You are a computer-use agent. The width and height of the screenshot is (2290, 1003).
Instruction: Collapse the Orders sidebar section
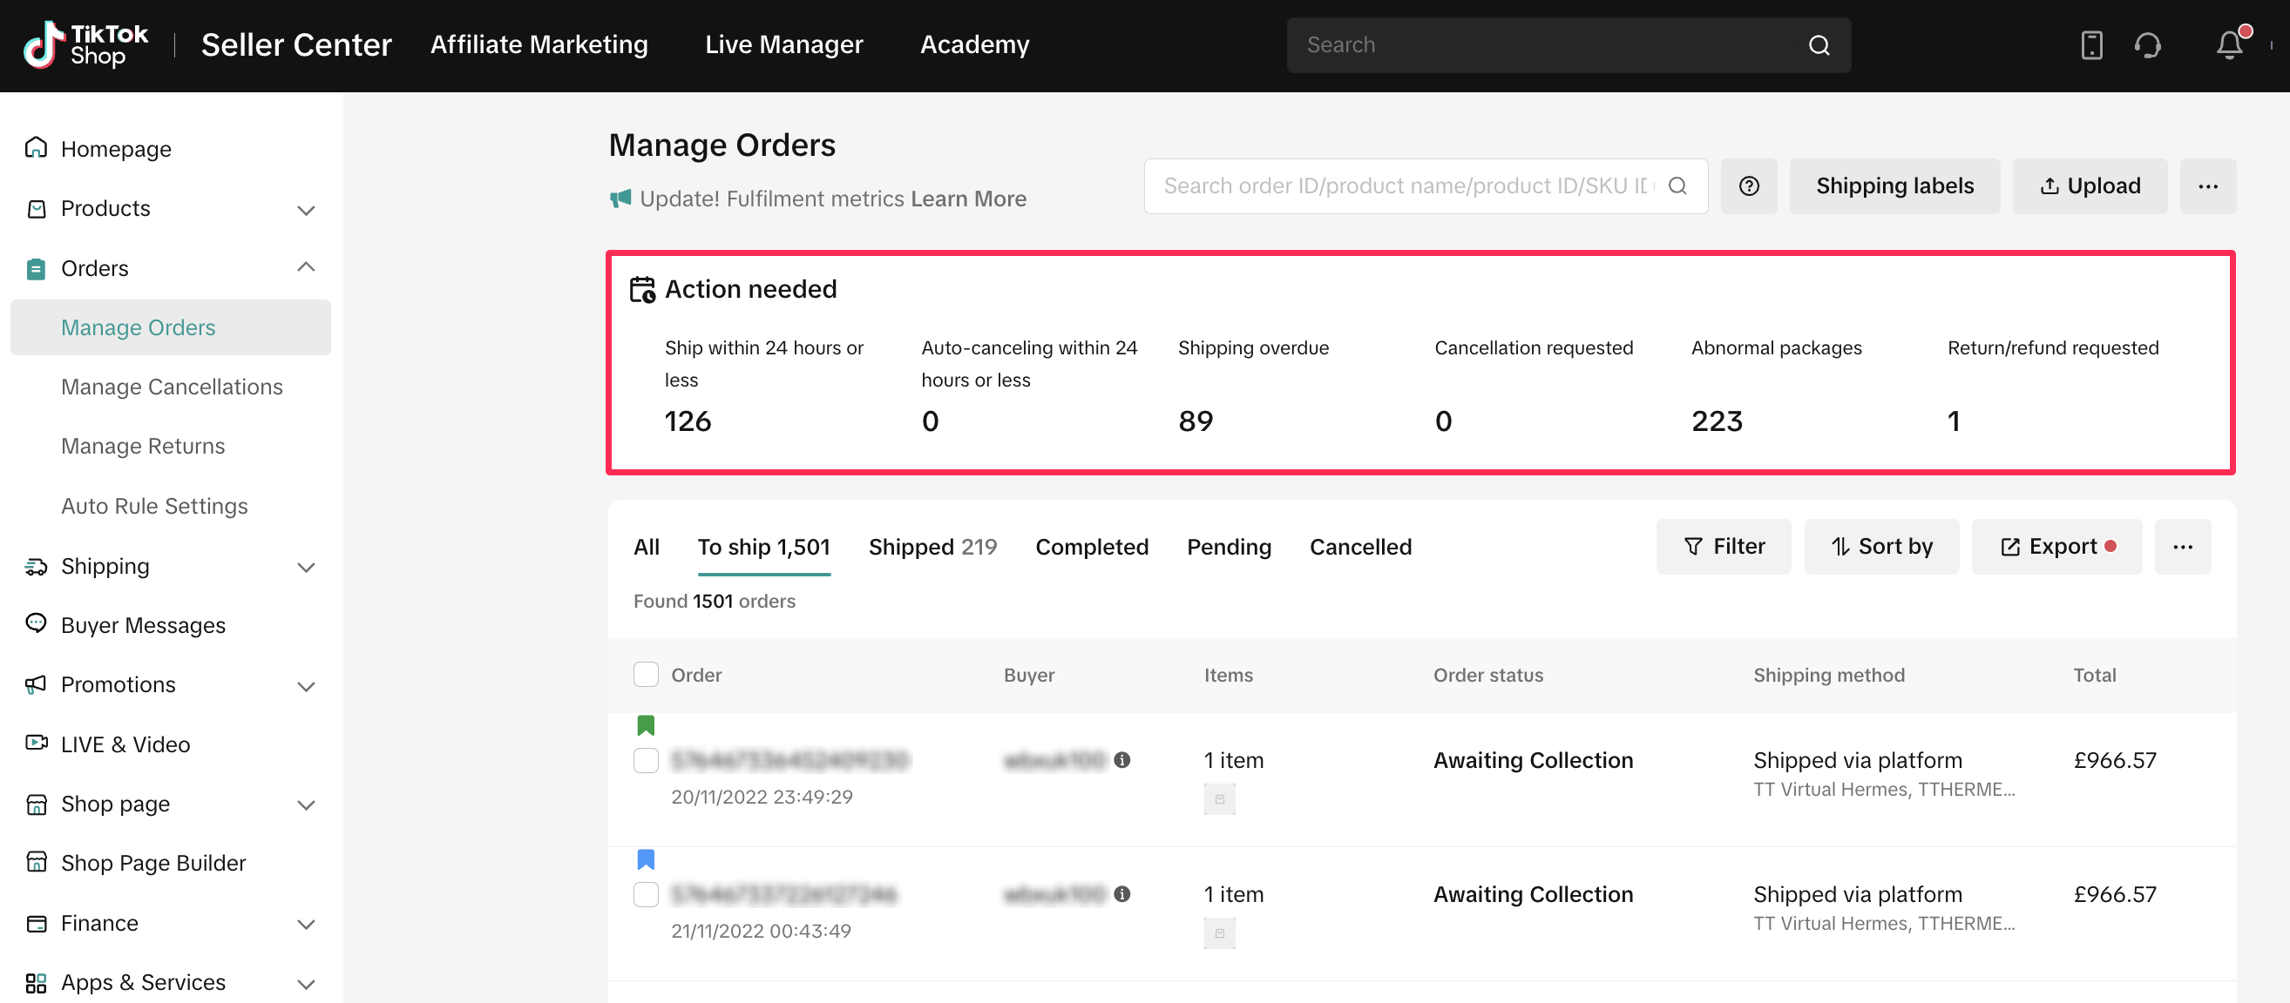point(306,267)
